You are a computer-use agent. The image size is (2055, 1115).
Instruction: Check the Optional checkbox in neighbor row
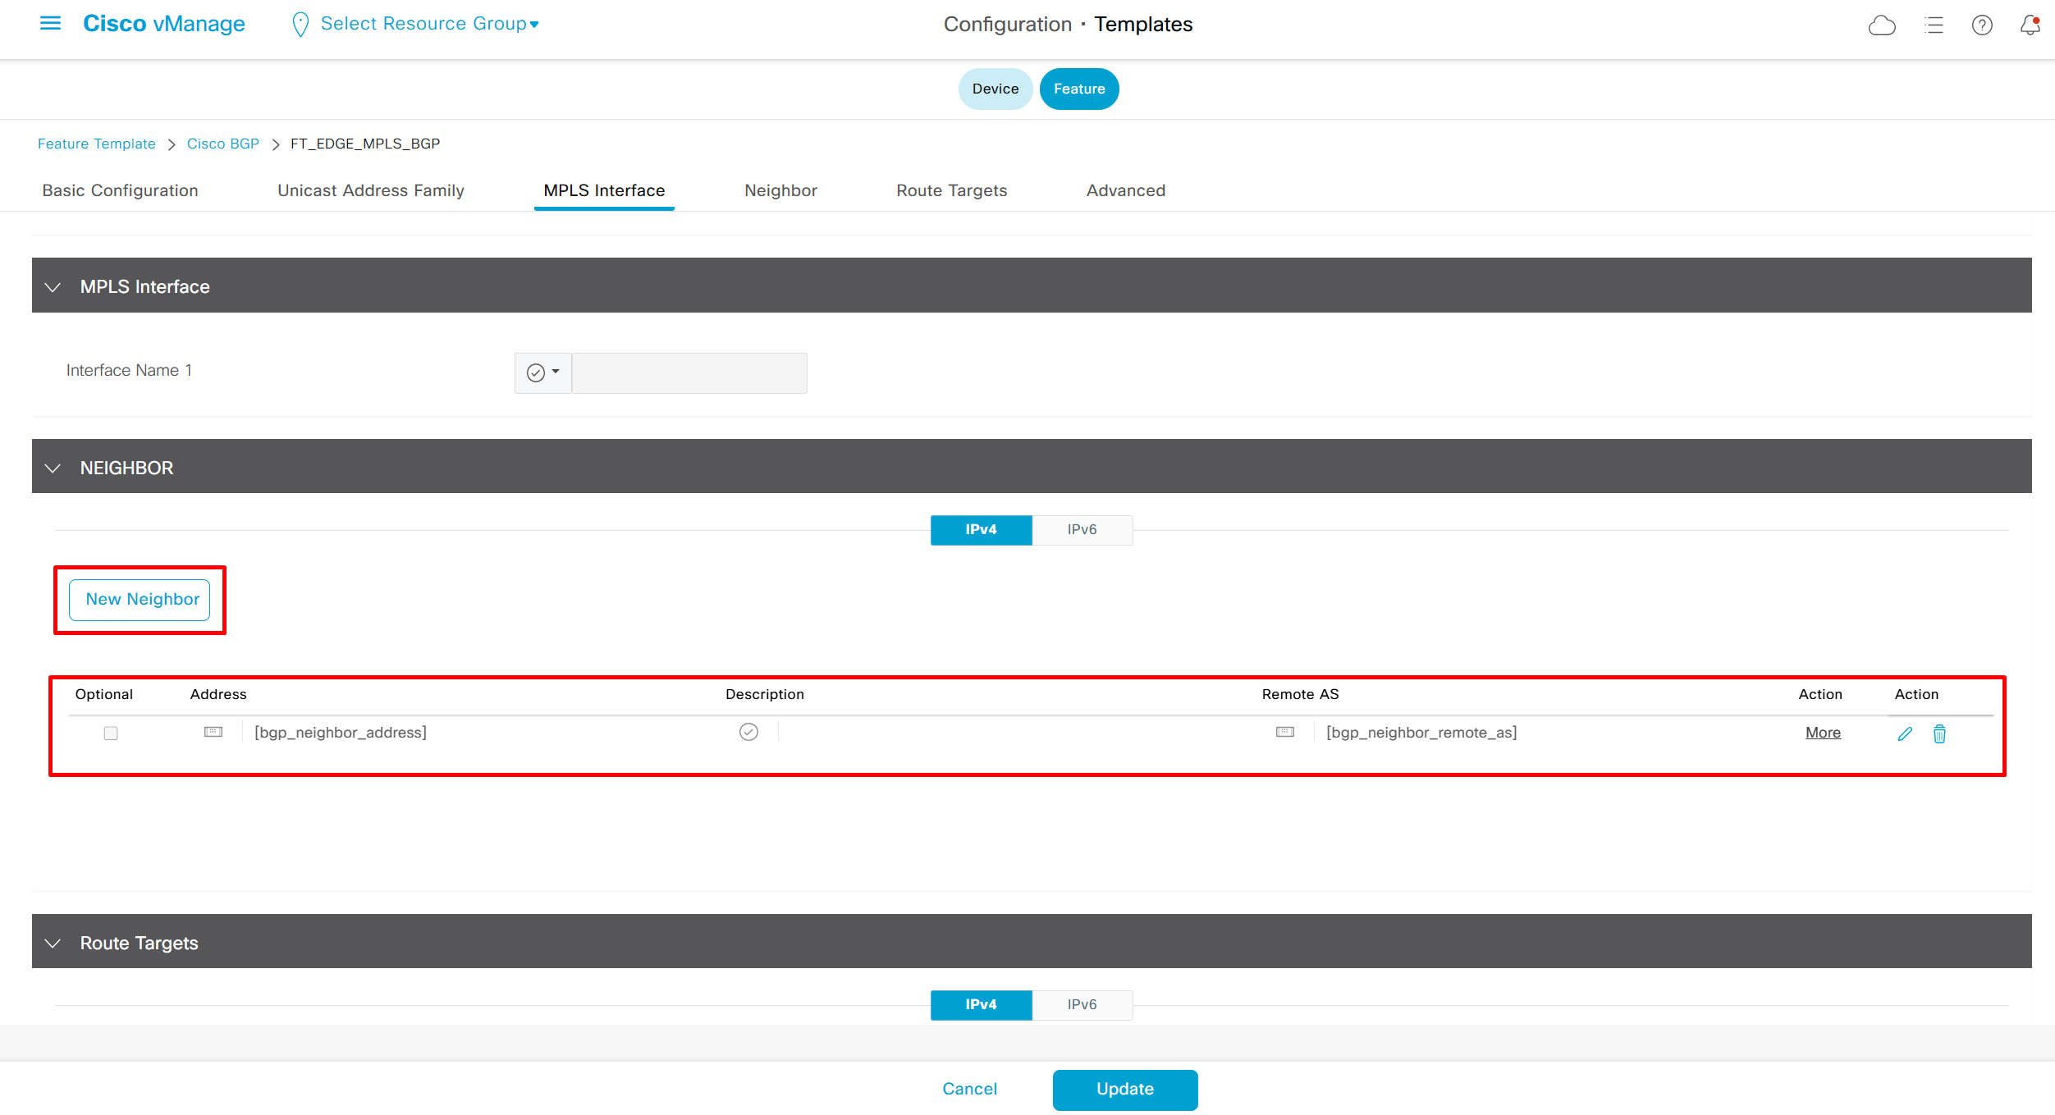pyautogui.click(x=111, y=733)
